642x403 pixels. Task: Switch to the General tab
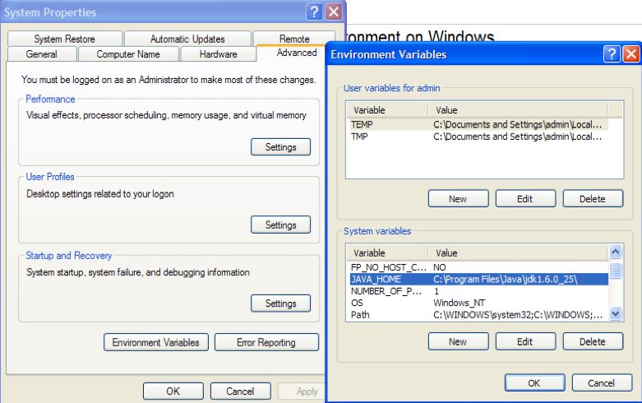(x=41, y=54)
